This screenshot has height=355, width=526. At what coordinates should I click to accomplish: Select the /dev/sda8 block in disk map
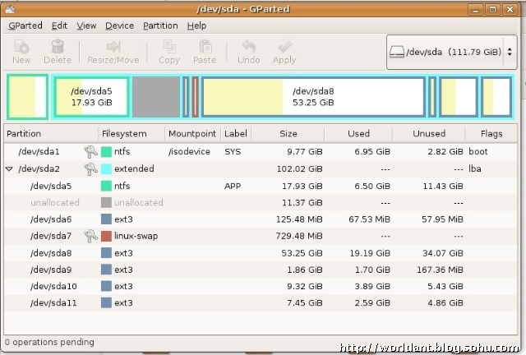point(312,96)
